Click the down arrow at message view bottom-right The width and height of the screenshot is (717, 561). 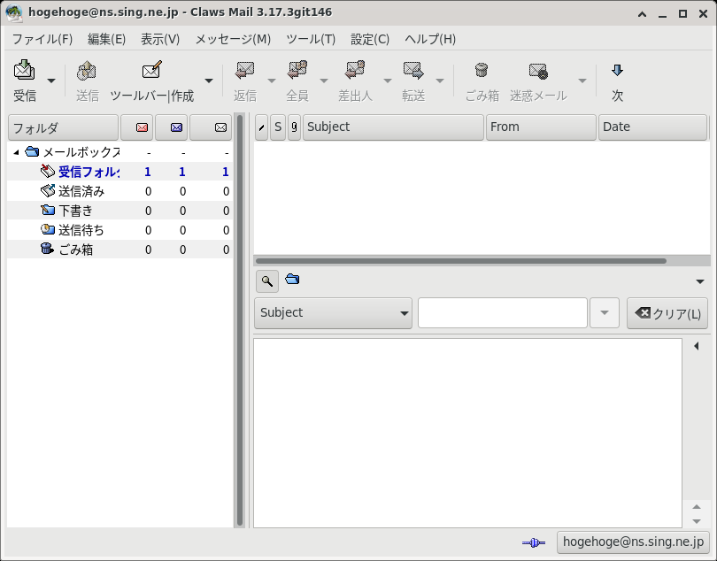697,521
